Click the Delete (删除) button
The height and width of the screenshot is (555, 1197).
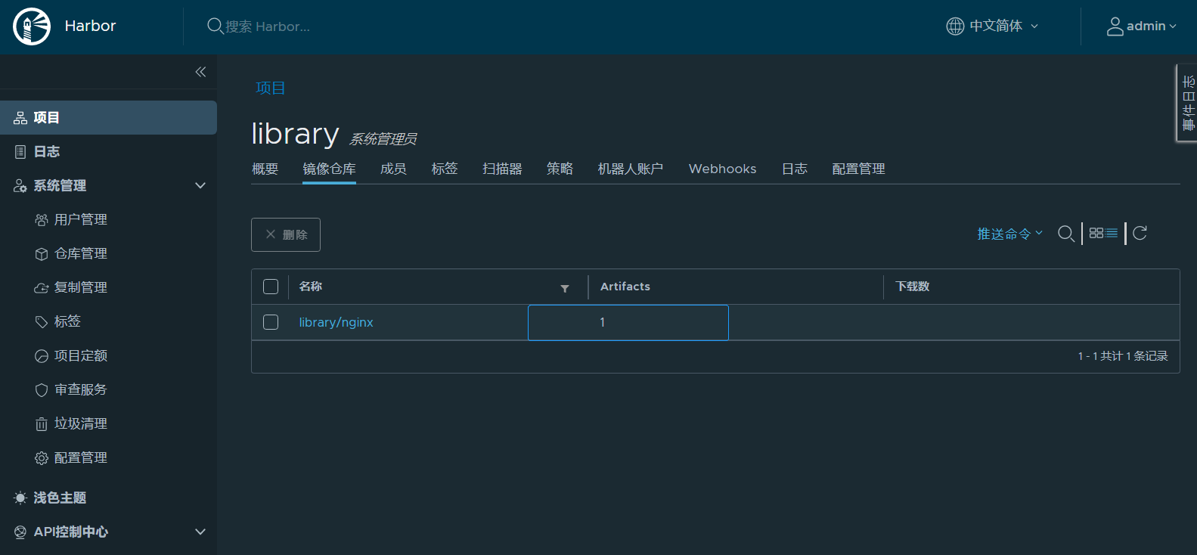pyautogui.click(x=286, y=234)
